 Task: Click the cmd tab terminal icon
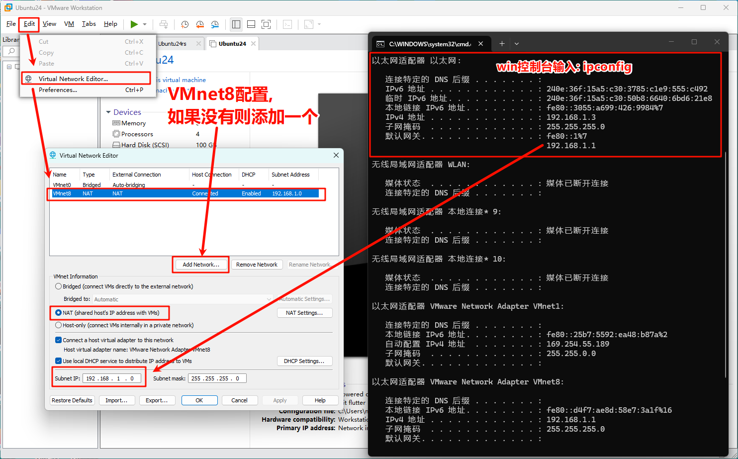pos(380,44)
